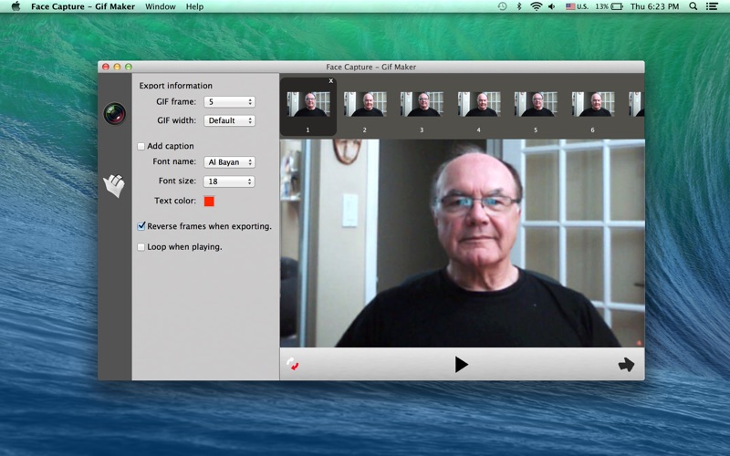Enable the Add caption checkbox
This screenshot has width=730, height=456.
(141, 146)
